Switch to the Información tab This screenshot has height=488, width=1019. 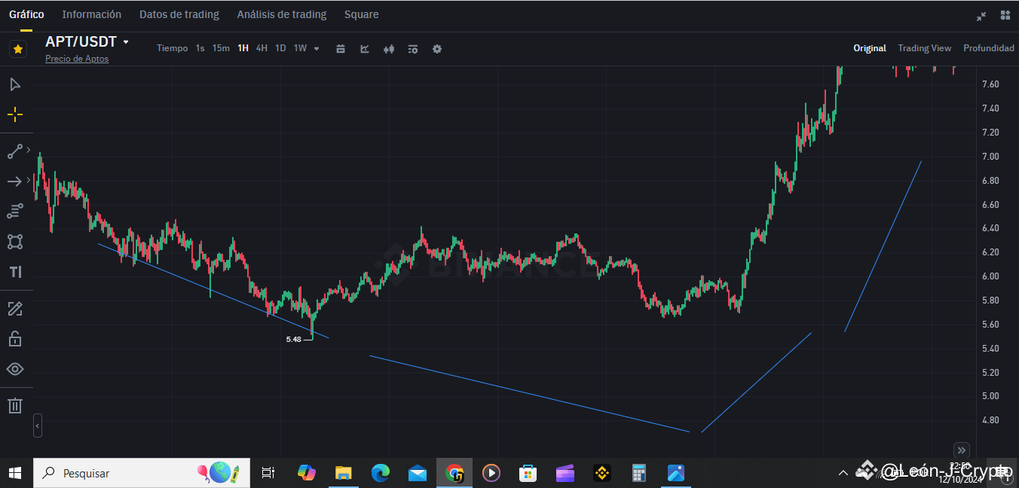[x=92, y=14]
